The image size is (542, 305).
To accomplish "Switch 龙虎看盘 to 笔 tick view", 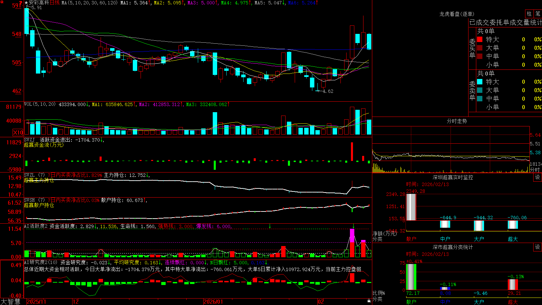I will (538, 14).
